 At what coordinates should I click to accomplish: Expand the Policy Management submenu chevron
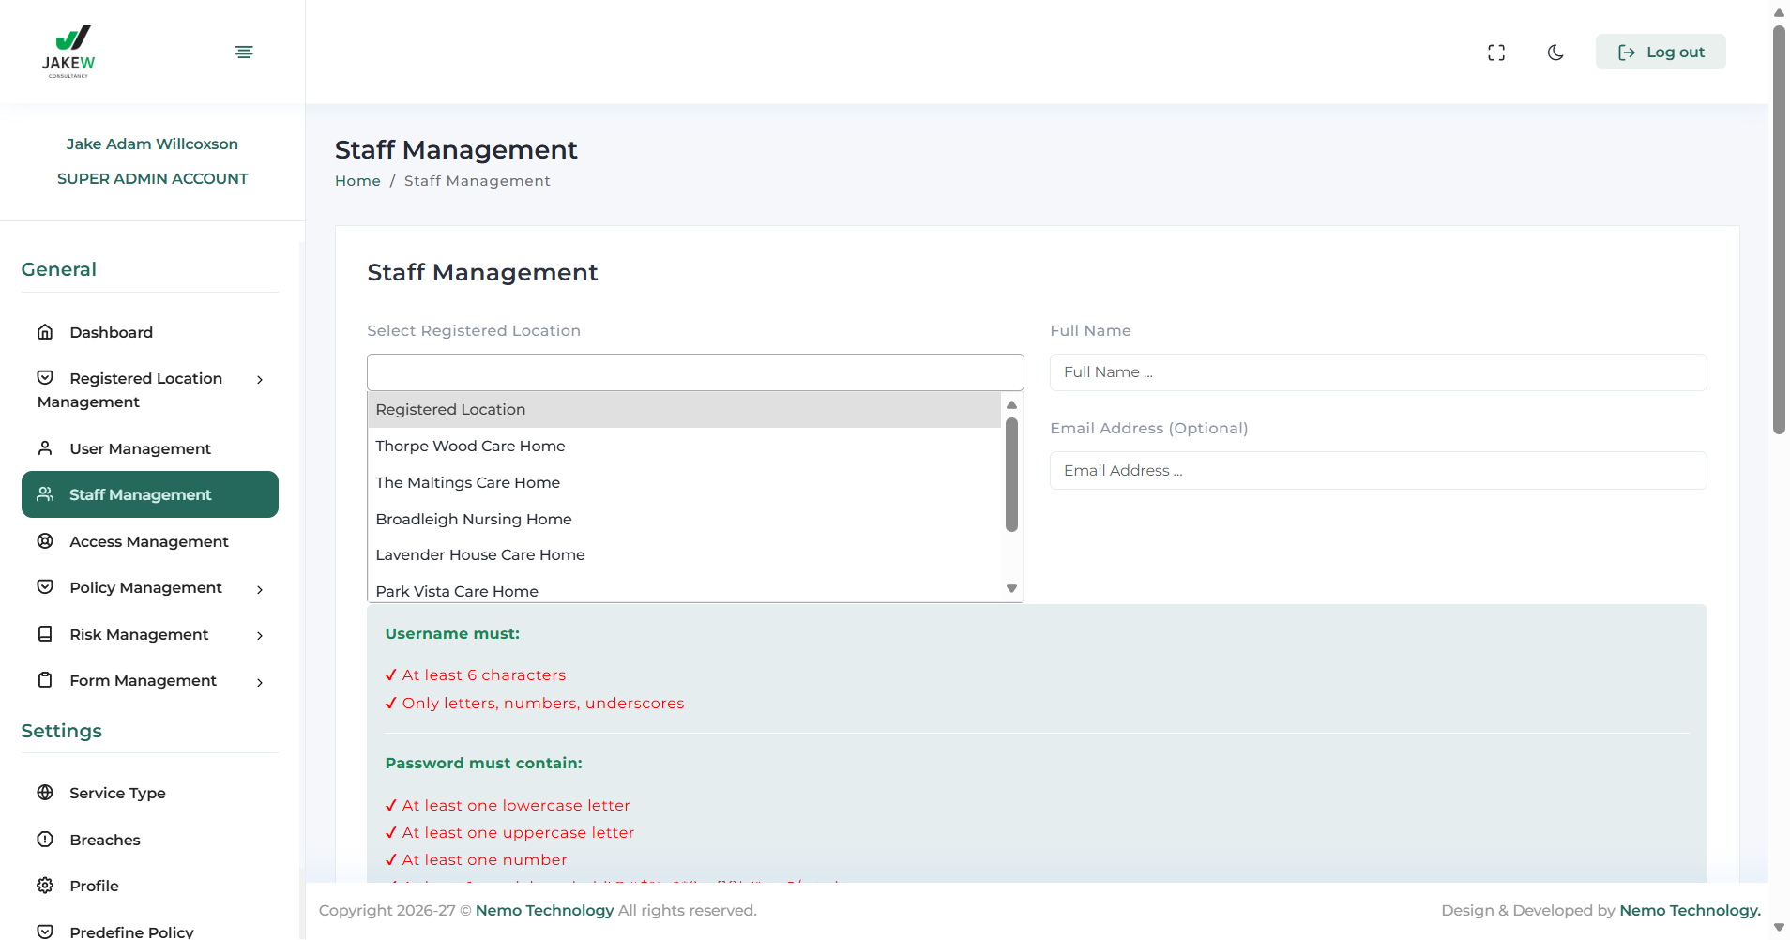coord(260,589)
